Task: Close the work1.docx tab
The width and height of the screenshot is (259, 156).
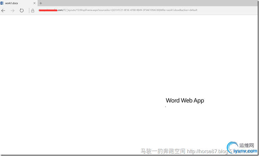Action: click(x=34, y=3)
